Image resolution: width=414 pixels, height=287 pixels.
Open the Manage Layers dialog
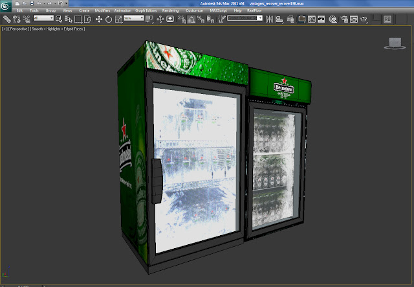[290, 19]
